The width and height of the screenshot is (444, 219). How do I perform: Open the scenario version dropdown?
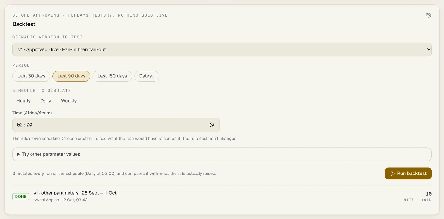[x=222, y=49]
